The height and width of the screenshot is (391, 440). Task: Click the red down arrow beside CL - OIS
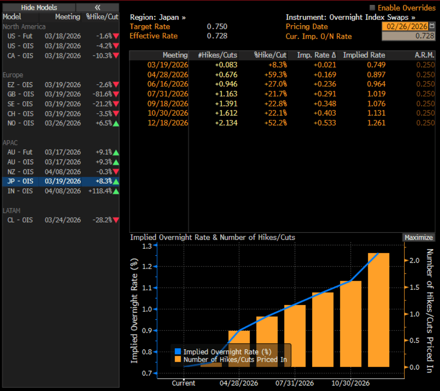(116, 220)
